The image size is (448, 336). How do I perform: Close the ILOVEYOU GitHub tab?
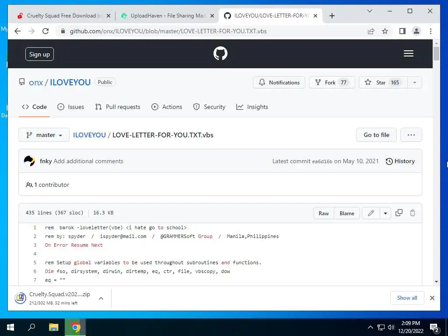(x=315, y=16)
